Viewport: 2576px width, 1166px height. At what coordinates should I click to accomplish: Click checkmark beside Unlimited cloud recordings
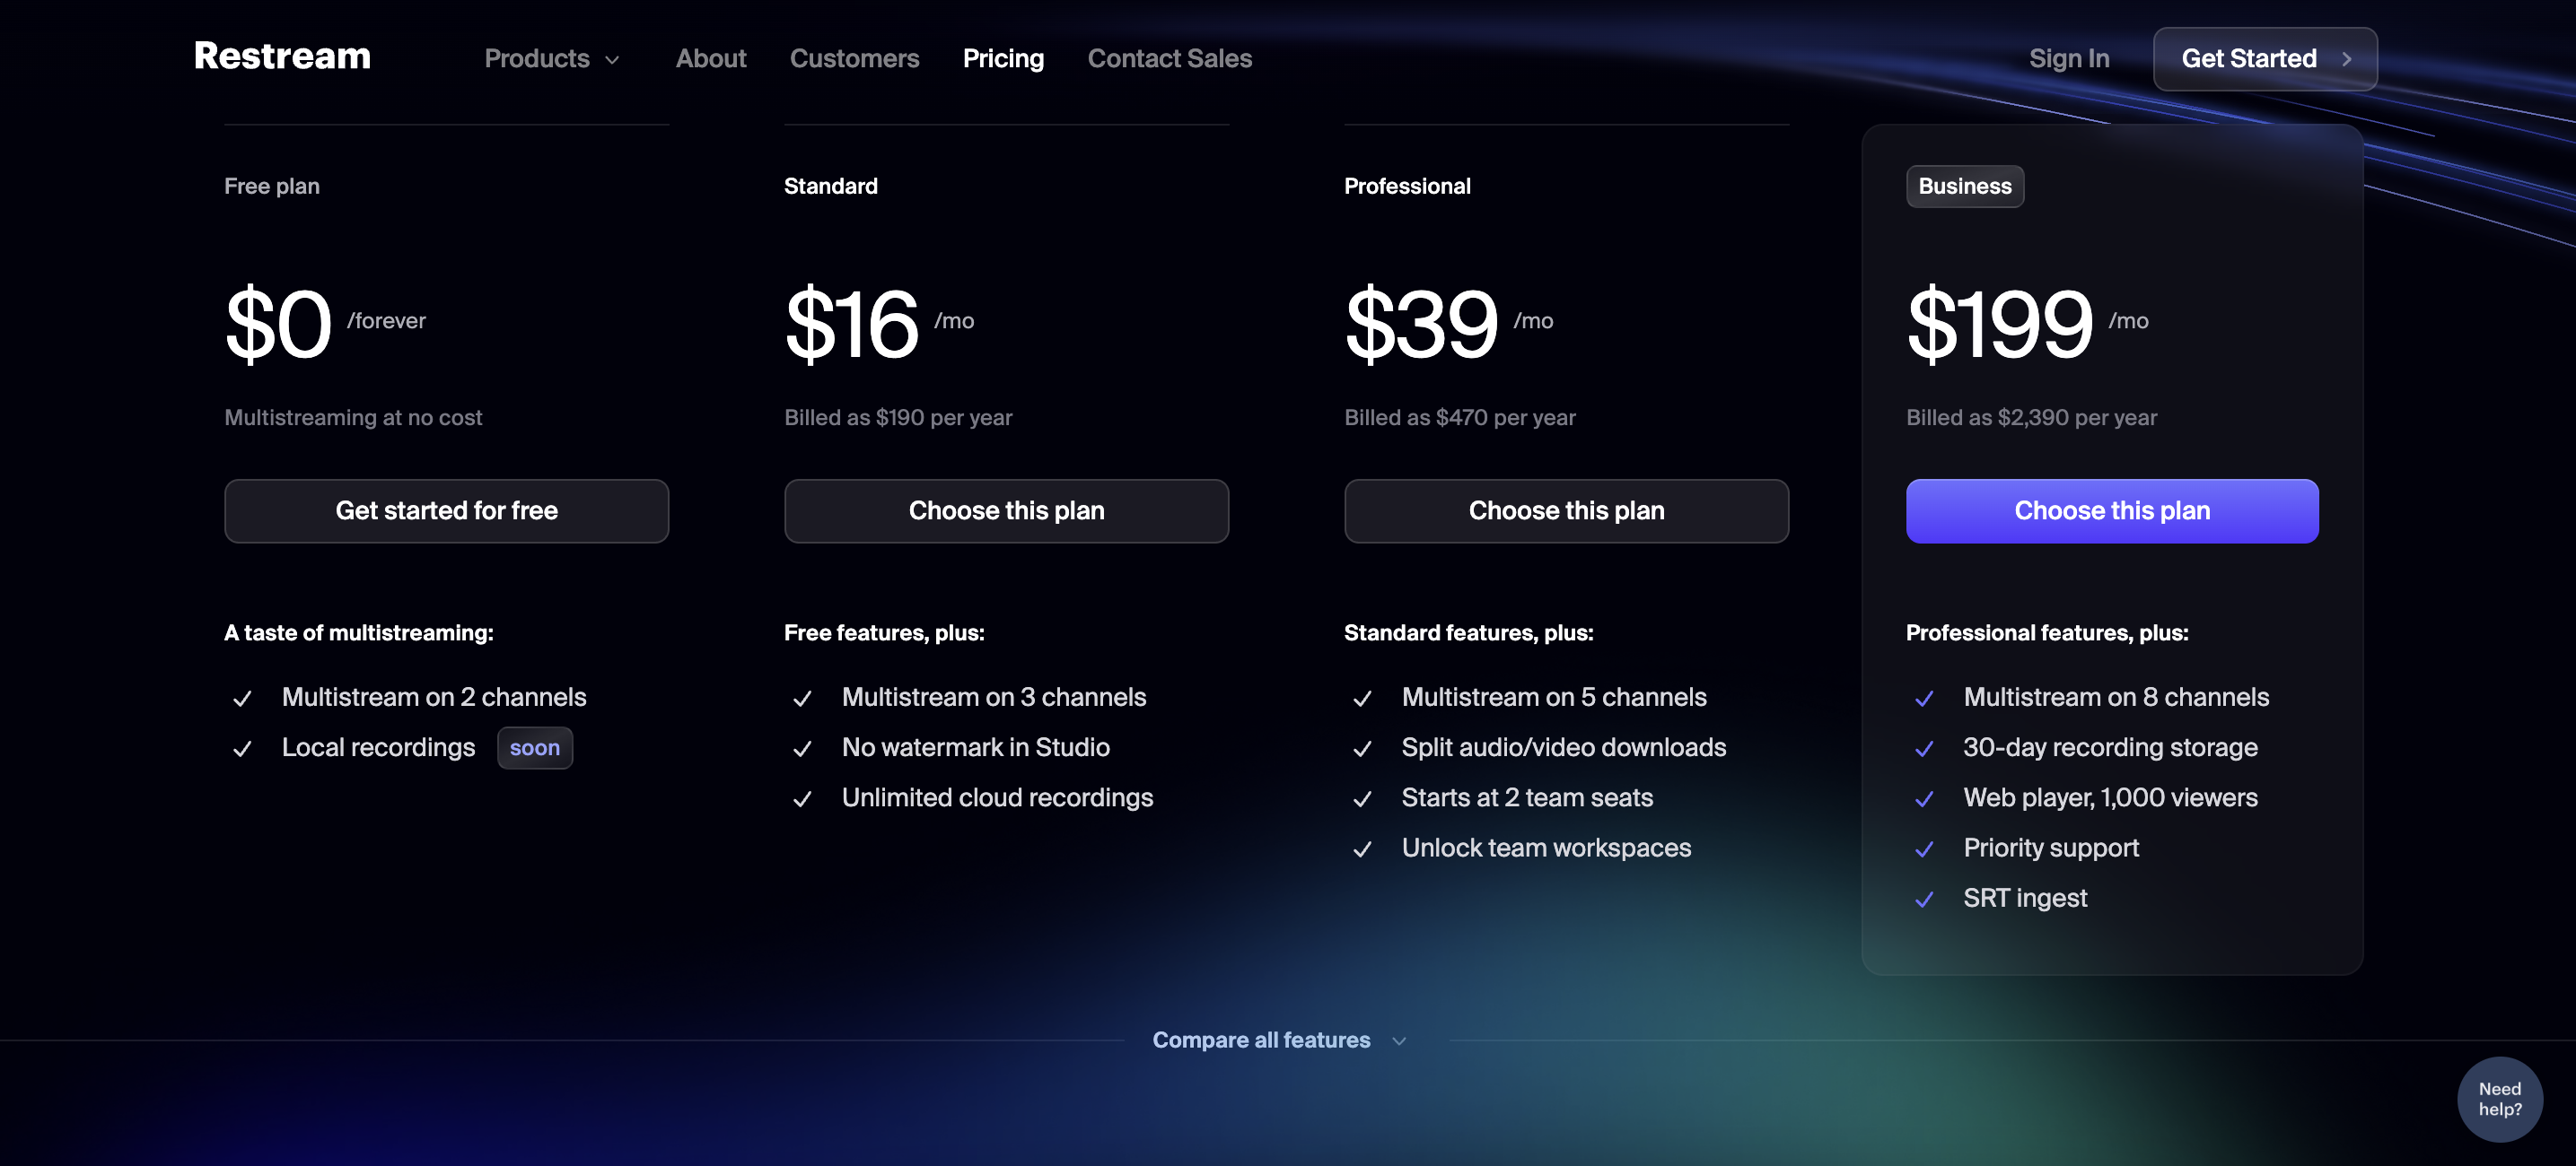tap(802, 798)
